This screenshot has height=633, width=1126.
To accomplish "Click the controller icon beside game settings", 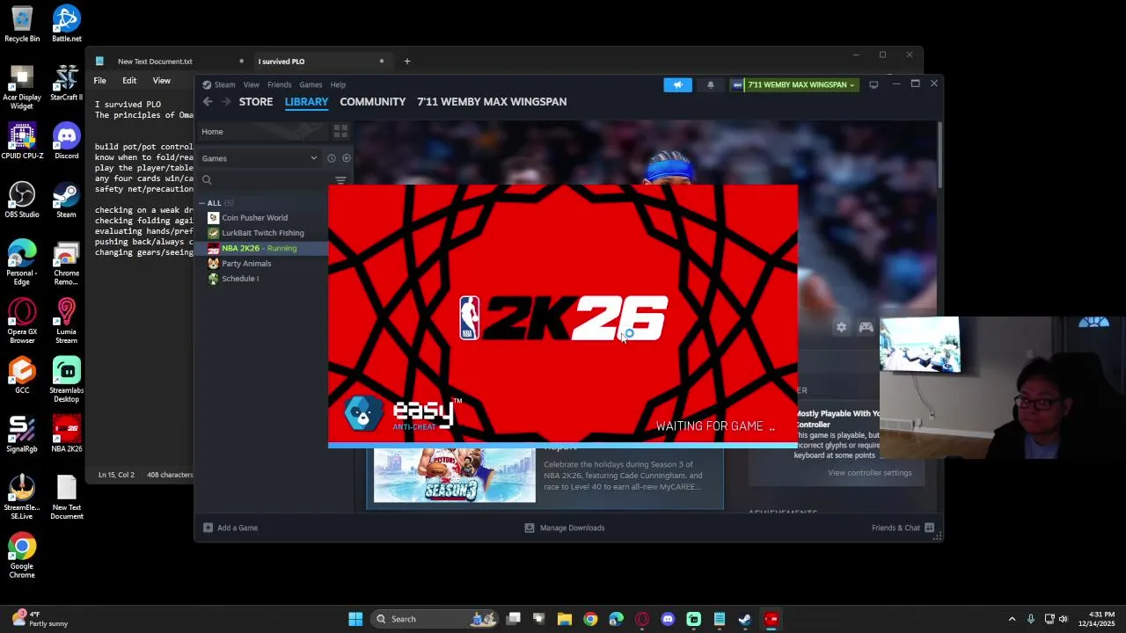I will coord(866,327).
